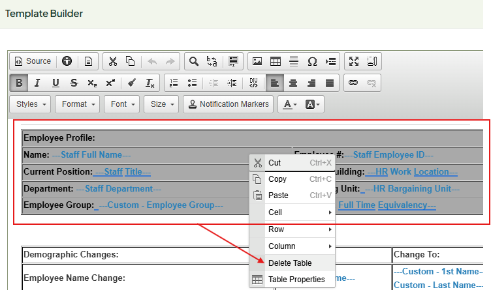Toggle Show Blocks icon
This screenshot has height=290, width=491.
[x=372, y=61]
